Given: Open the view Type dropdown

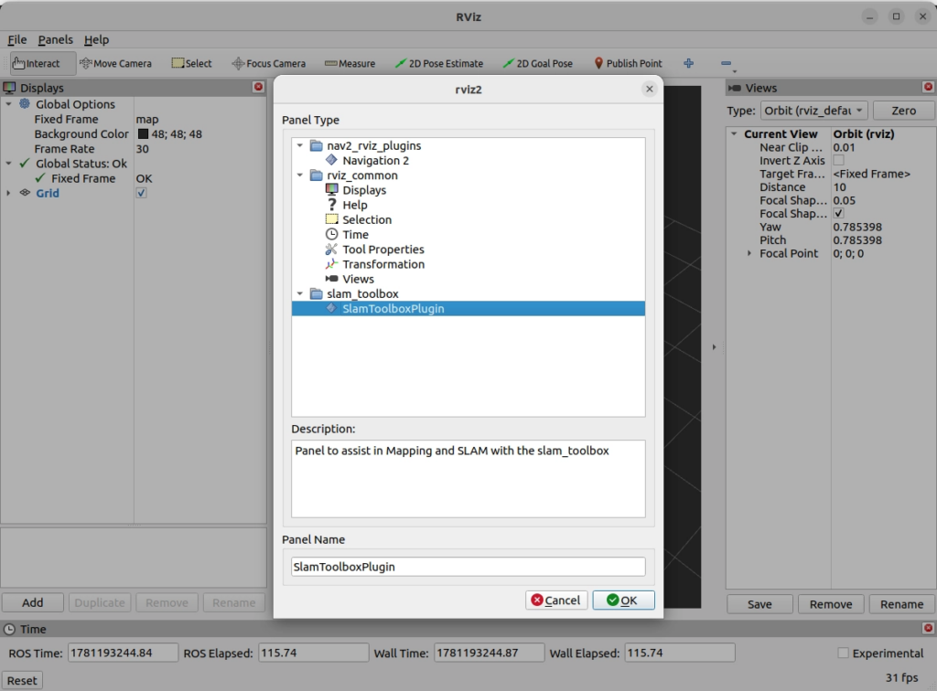Looking at the screenshot, I should click(813, 111).
